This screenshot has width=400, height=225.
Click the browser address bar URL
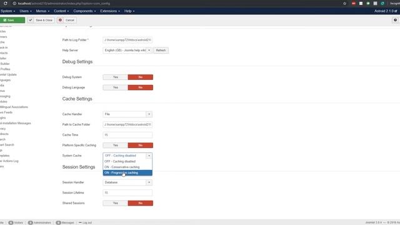pyautogui.click(x=64, y=4)
